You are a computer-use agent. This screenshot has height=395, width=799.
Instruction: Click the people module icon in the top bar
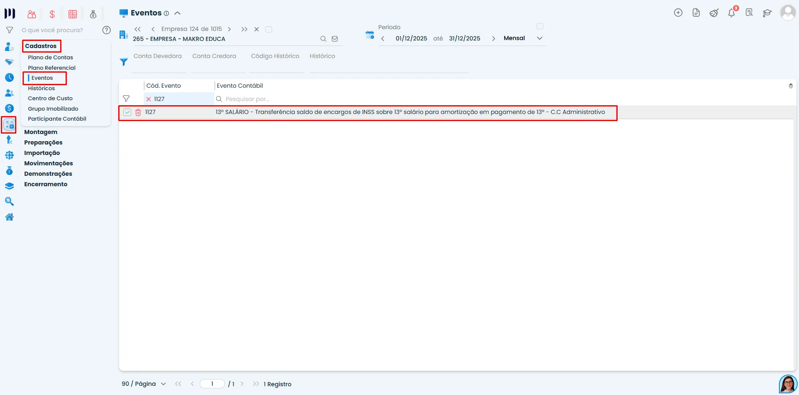click(32, 14)
